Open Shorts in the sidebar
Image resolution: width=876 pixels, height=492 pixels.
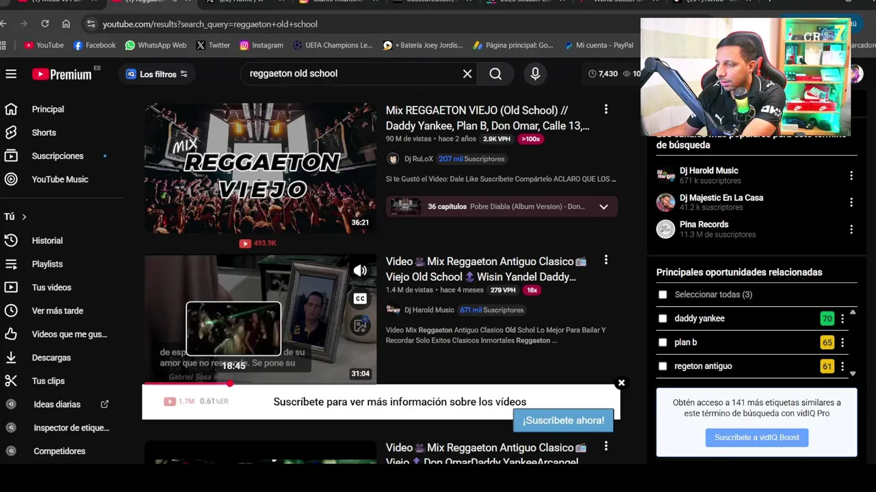pos(44,133)
